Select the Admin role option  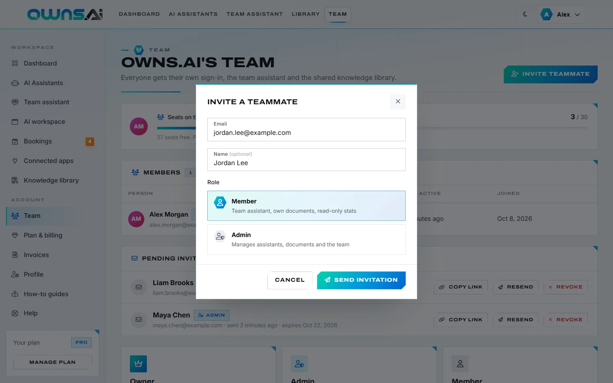point(306,240)
